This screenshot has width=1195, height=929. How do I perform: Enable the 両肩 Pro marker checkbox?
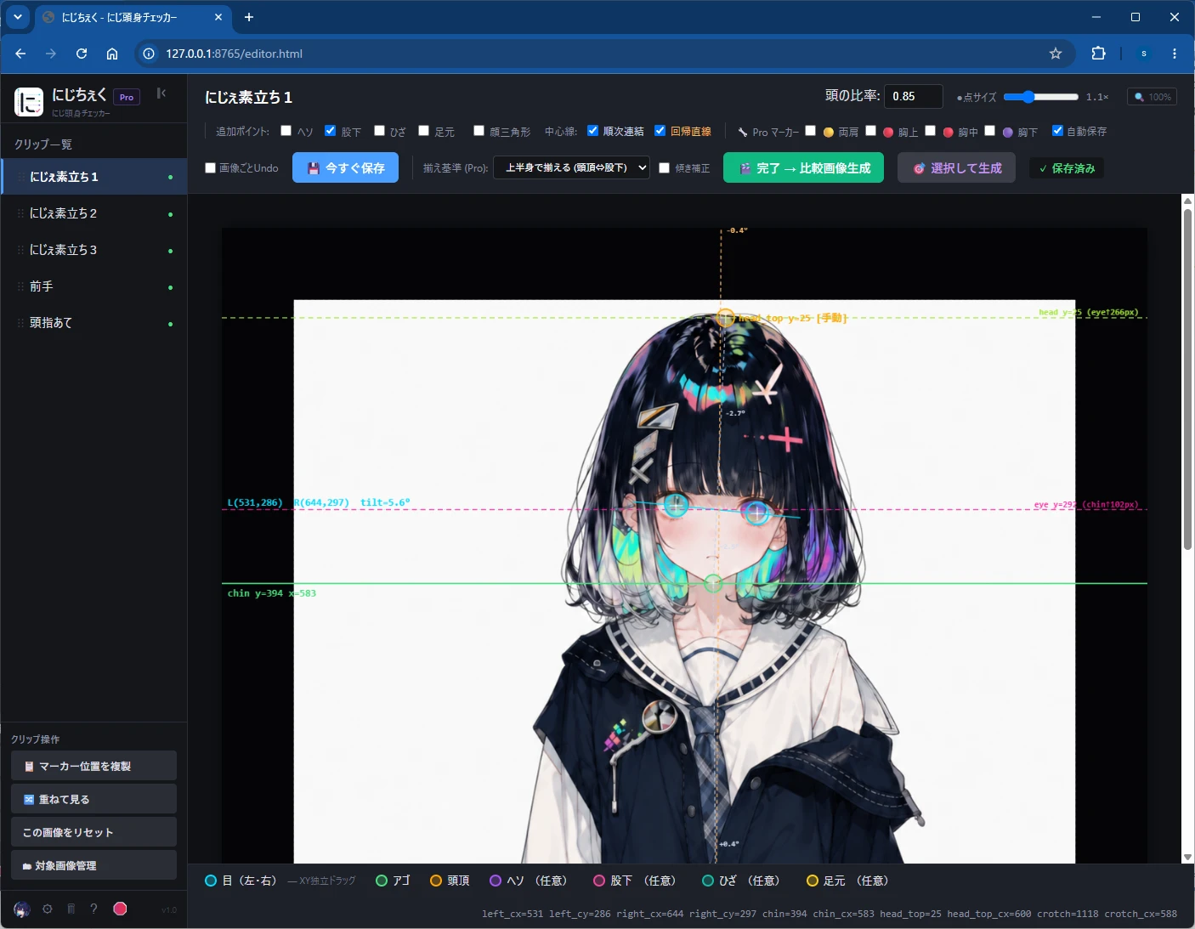(x=811, y=131)
